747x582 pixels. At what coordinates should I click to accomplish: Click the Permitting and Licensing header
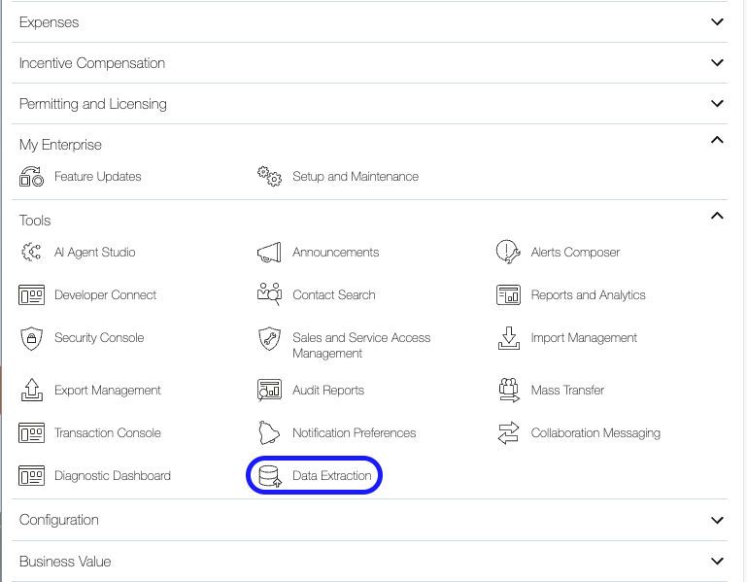coord(93,104)
